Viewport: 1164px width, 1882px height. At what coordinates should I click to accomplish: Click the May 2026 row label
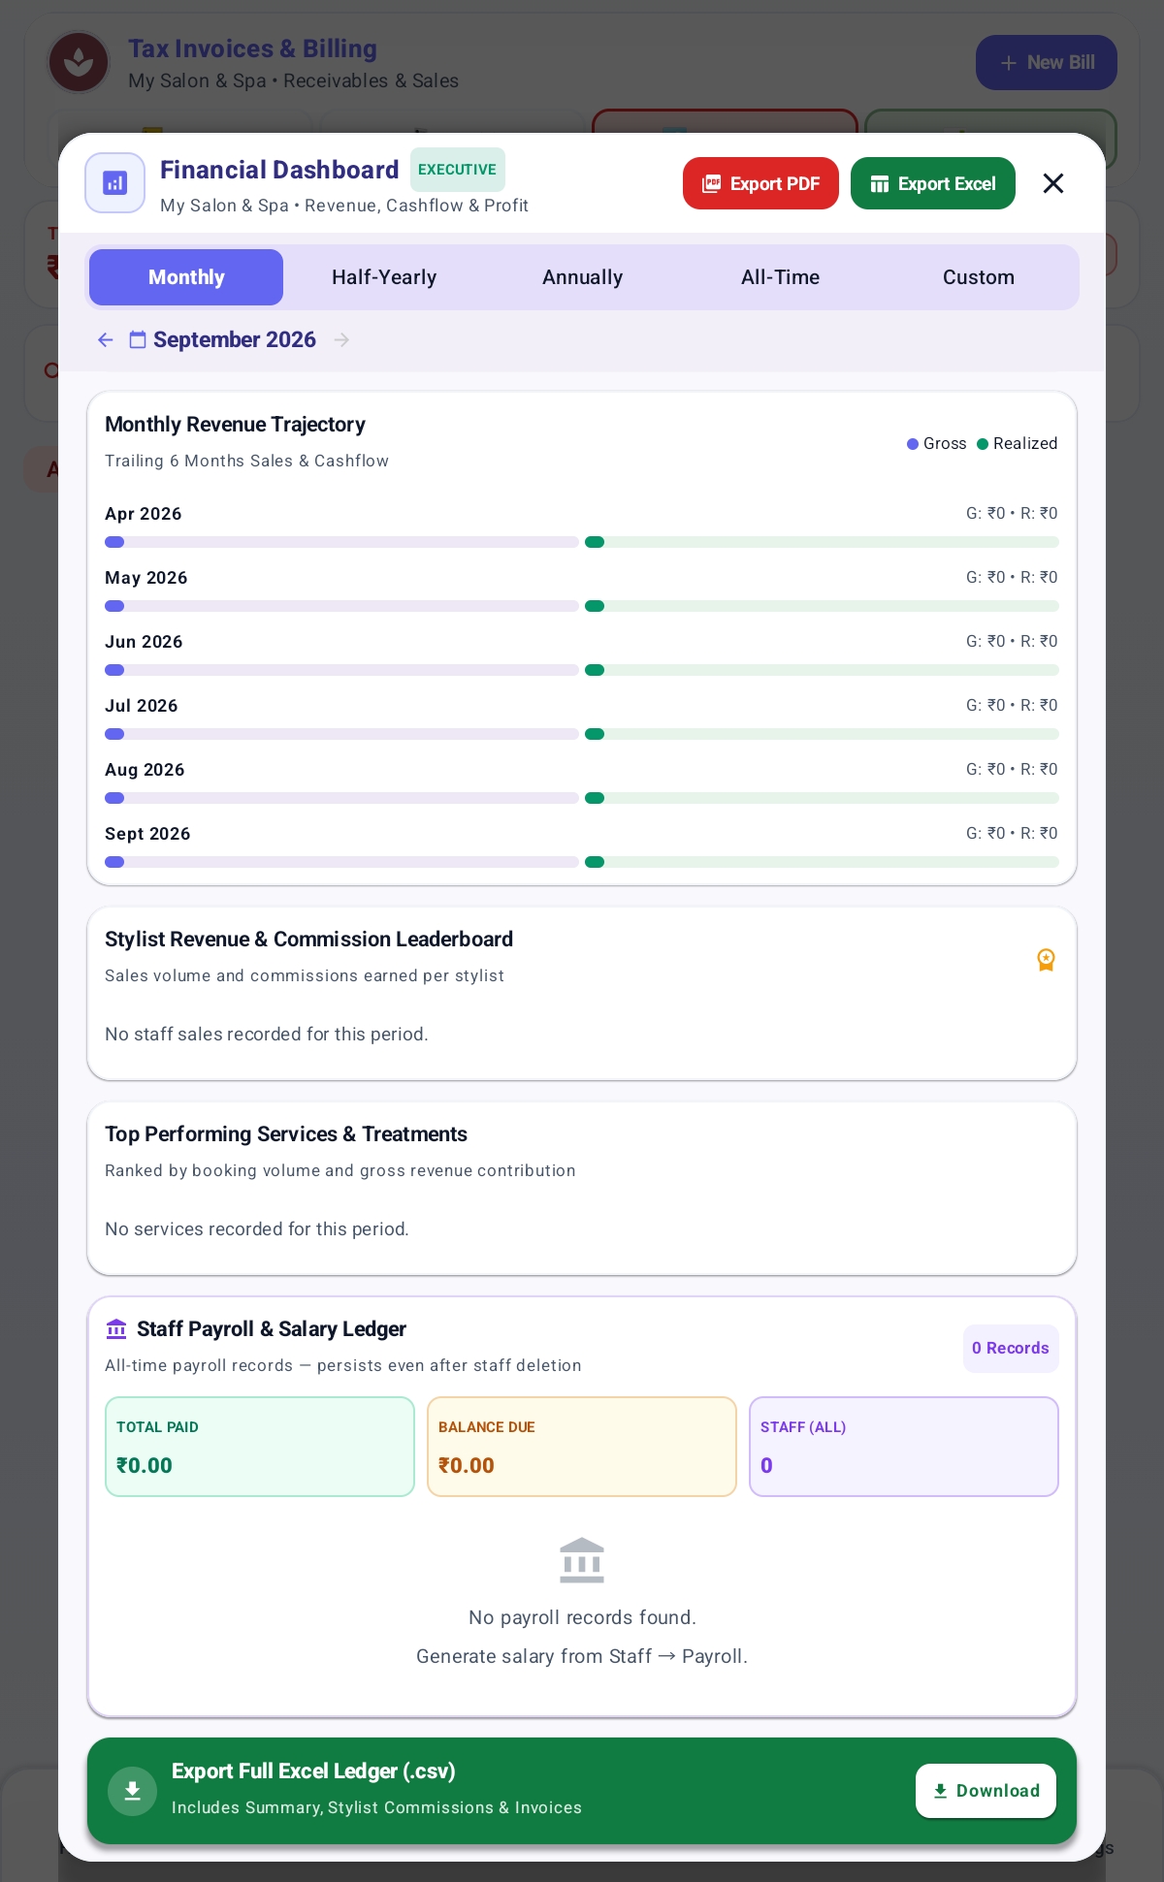click(146, 578)
